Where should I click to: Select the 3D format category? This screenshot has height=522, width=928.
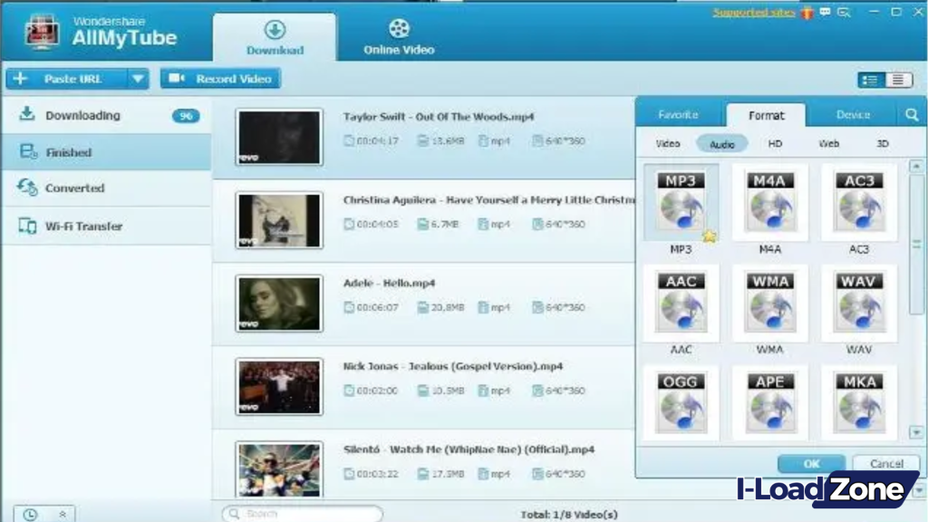click(x=883, y=144)
